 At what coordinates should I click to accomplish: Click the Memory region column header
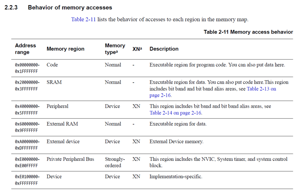[x=65, y=49]
